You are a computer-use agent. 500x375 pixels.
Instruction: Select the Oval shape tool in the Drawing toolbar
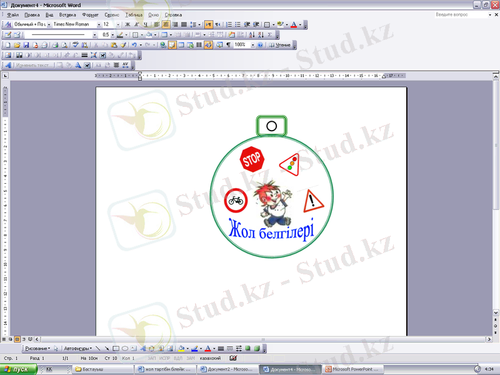(x=125, y=348)
